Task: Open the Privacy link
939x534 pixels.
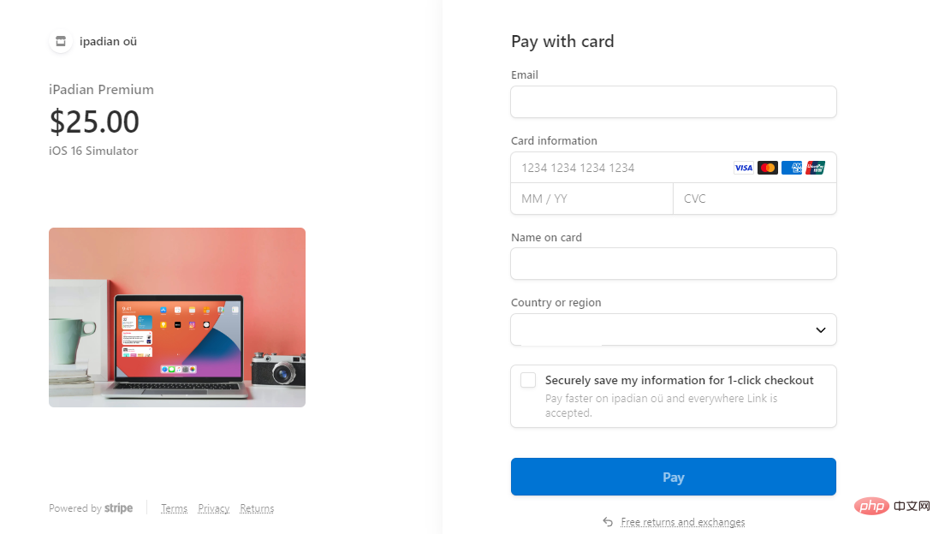Action: coord(213,508)
